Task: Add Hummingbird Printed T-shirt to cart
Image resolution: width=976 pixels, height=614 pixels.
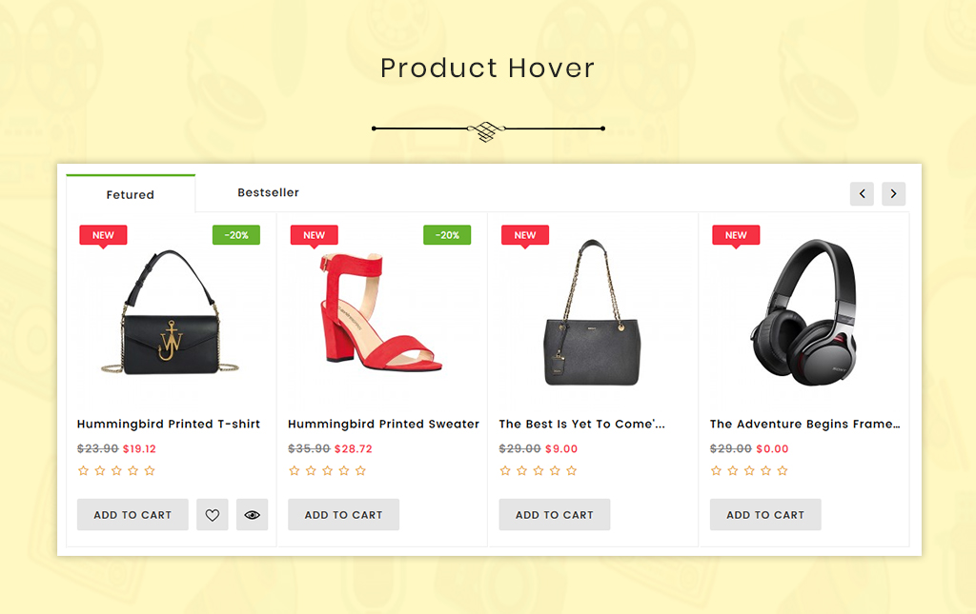Action: pyautogui.click(x=132, y=515)
